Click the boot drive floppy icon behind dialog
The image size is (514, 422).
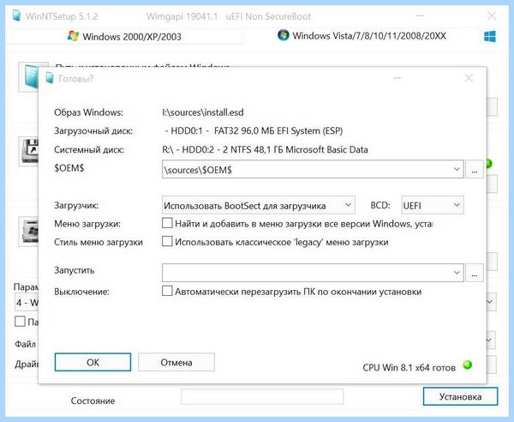coord(29,152)
